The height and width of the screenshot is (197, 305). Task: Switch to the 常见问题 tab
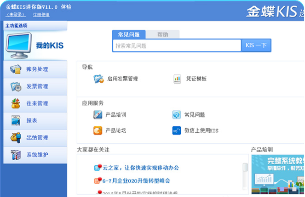coord(129,34)
